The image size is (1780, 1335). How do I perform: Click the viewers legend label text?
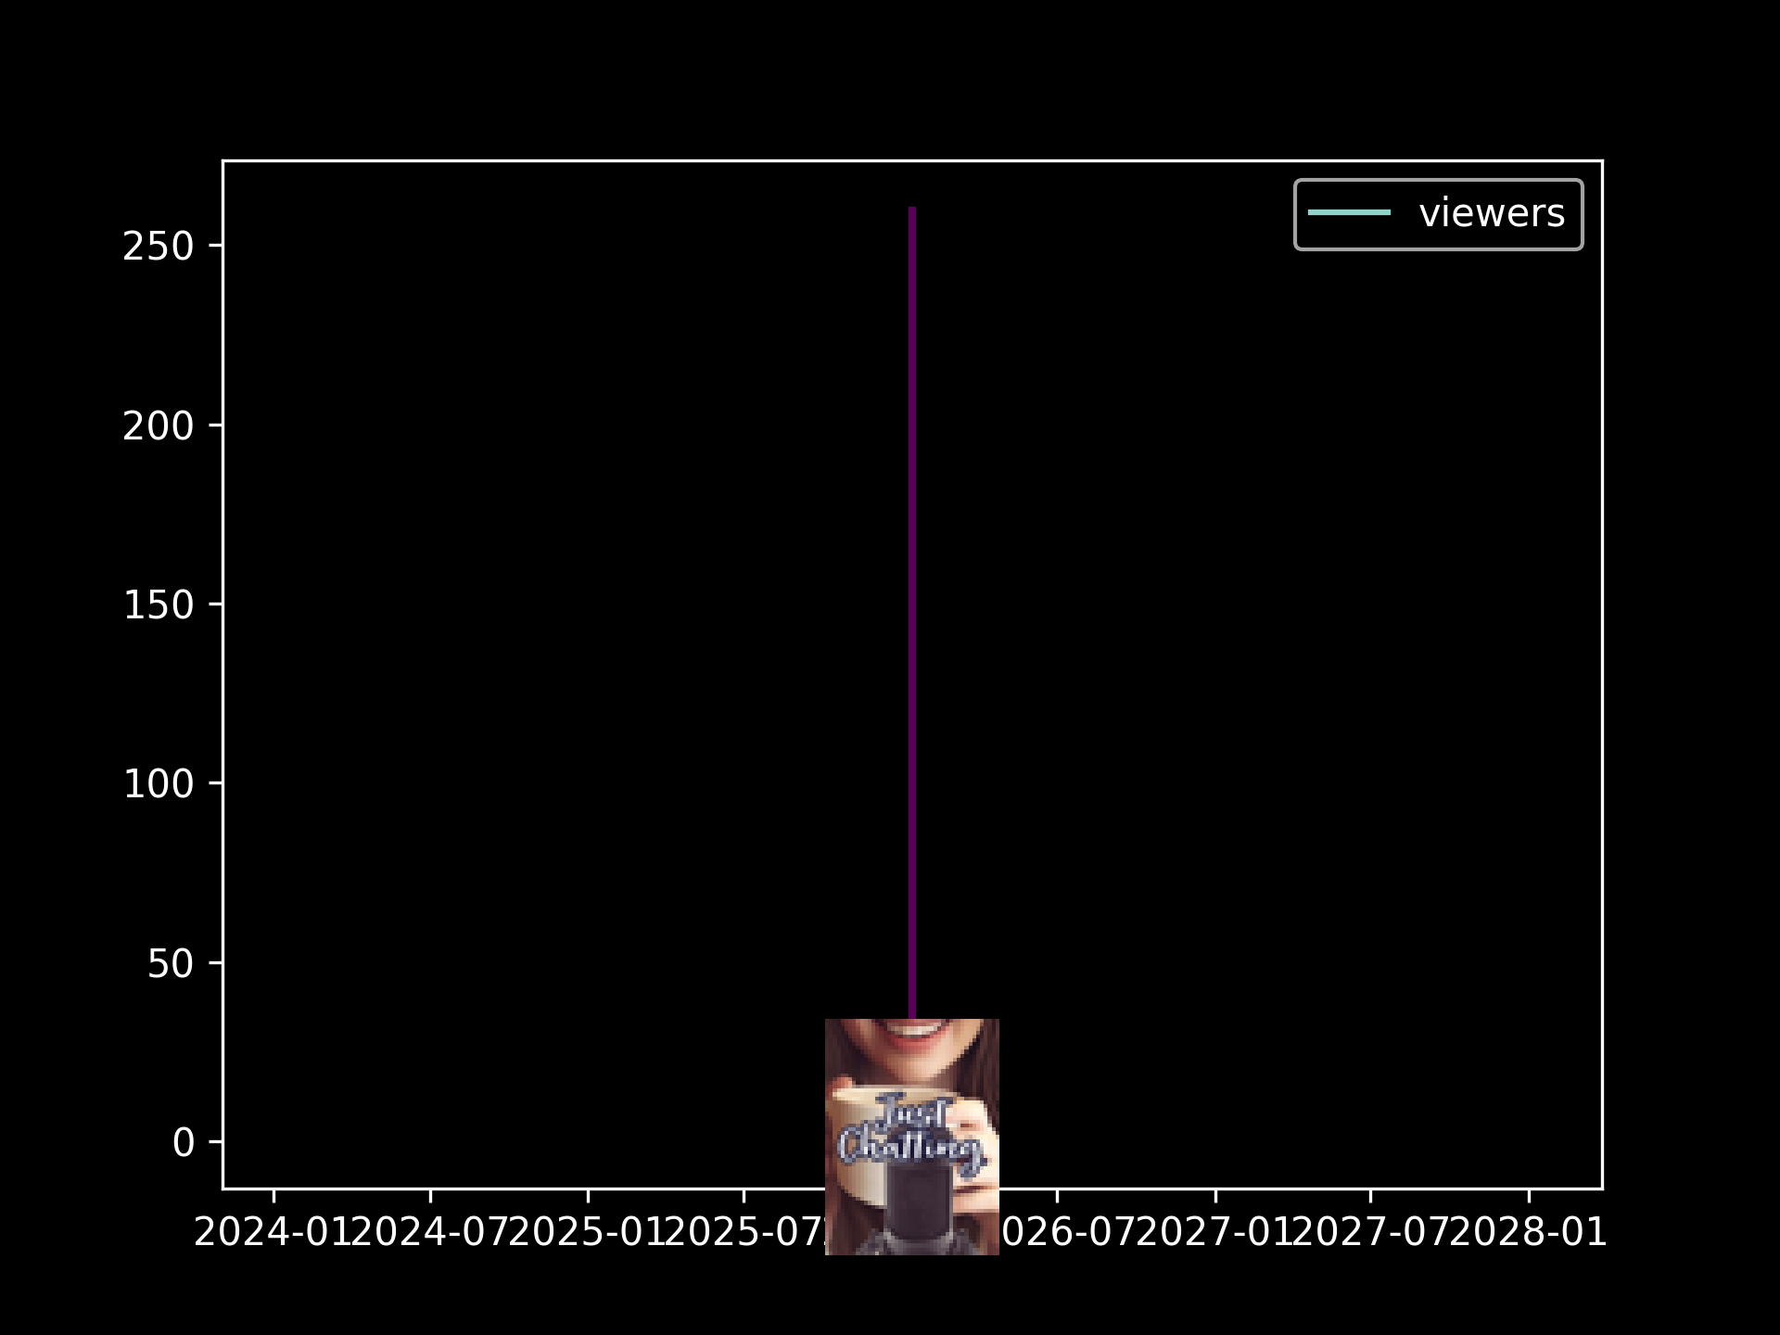pyautogui.click(x=1491, y=214)
